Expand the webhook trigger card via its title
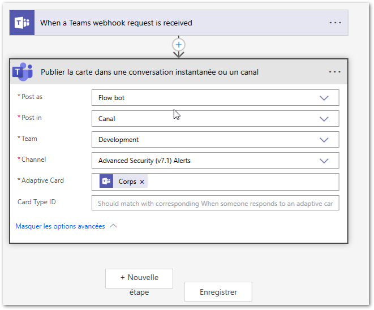Image resolution: width=374 pixels, height=310 pixels. (x=116, y=23)
